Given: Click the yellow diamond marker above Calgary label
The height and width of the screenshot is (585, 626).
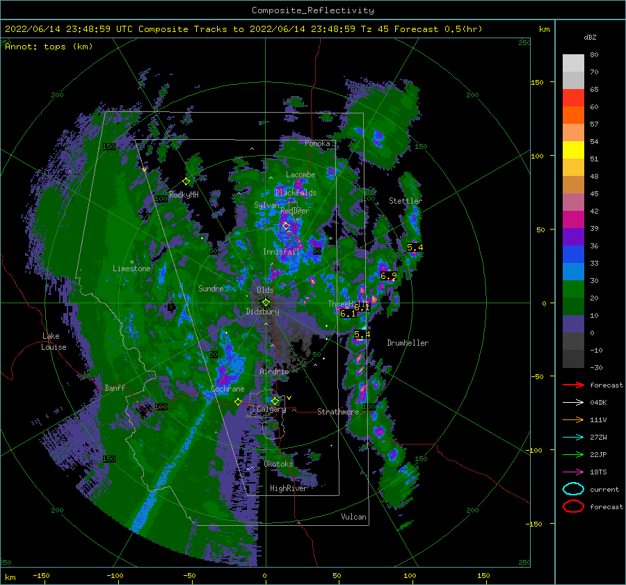Looking at the screenshot, I should point(275,401).
